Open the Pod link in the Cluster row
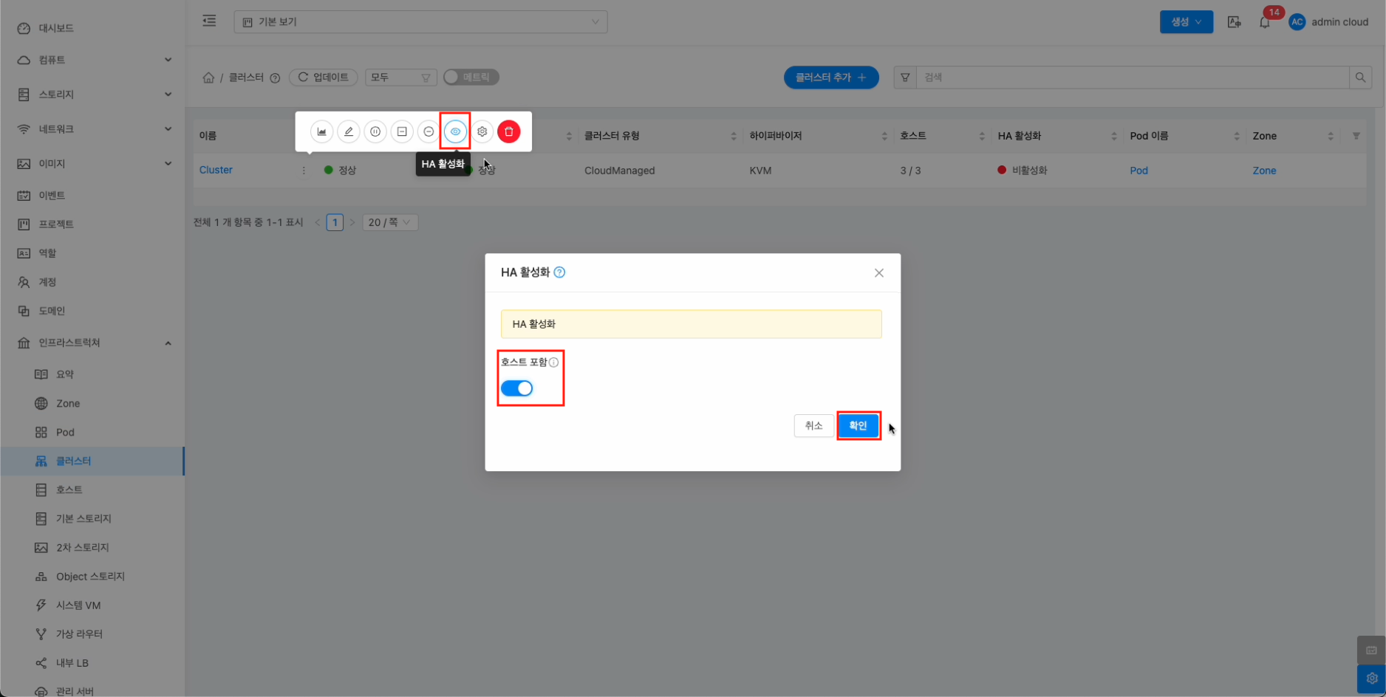The width and height of the screenshot is (1386, 697). tap(1138, 171)
